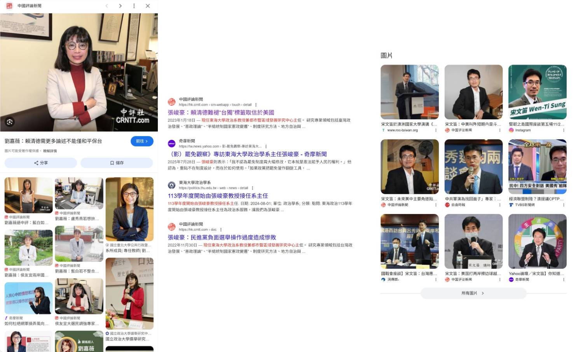Open 國立政治大學選舉研究 related image

point(129,293)
